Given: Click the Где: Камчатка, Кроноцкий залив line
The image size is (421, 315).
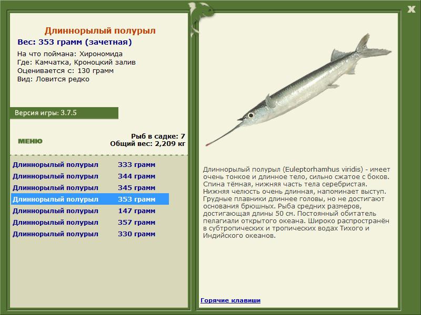Looking at the screenshot, I should pos(76,62).
